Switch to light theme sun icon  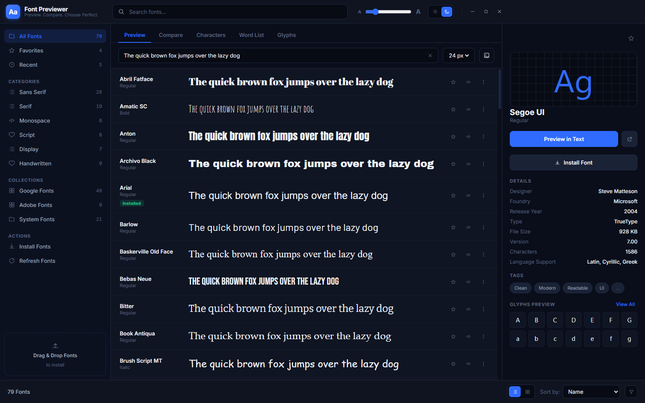435,12
